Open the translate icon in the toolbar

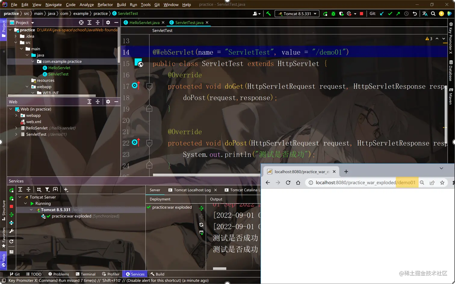[x=425, y=14]
